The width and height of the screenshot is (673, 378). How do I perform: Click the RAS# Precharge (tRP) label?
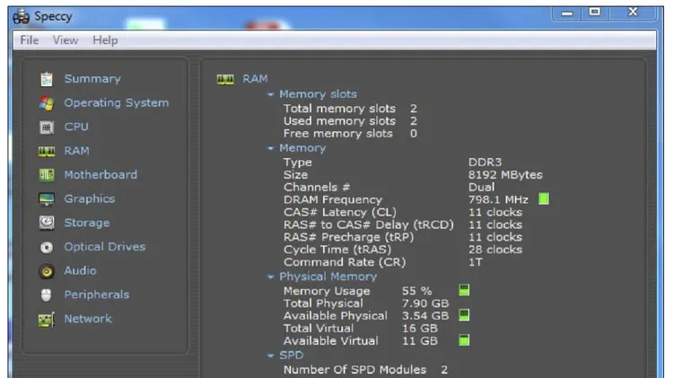[x=348, y=237]
